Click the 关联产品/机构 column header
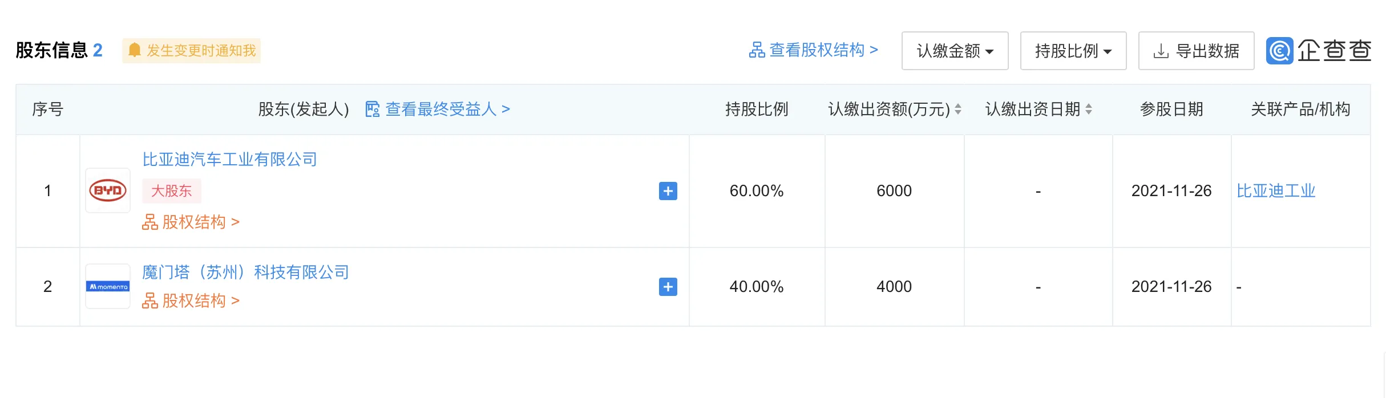The width and height of the screenshot is (1386, 398). pyautogui.click(x=1300, y=109)
